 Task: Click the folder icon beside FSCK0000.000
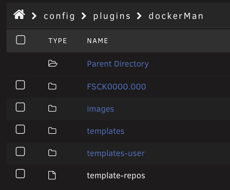(52, 86)
